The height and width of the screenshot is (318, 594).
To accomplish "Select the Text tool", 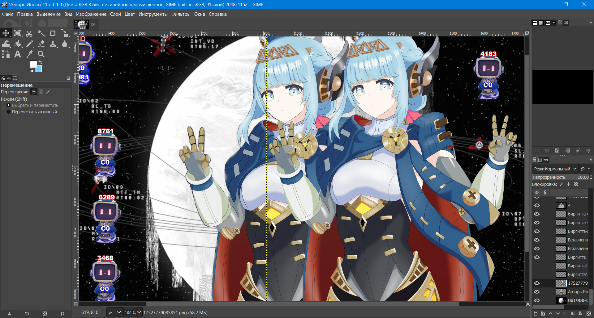I will pos(18,54).
